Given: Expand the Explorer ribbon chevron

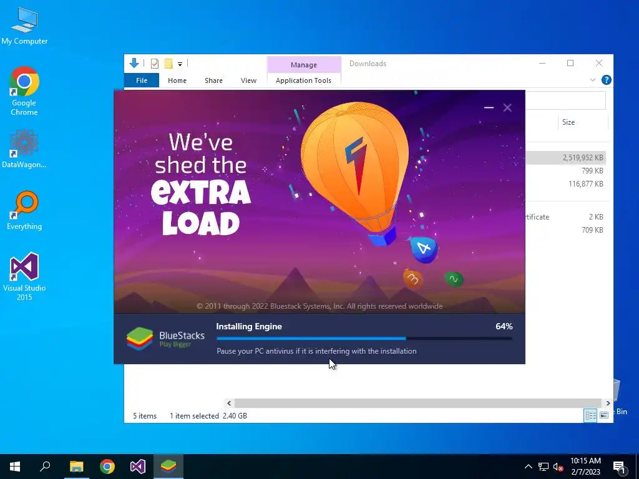Looking at the screenshot, I should coord(593,80).
